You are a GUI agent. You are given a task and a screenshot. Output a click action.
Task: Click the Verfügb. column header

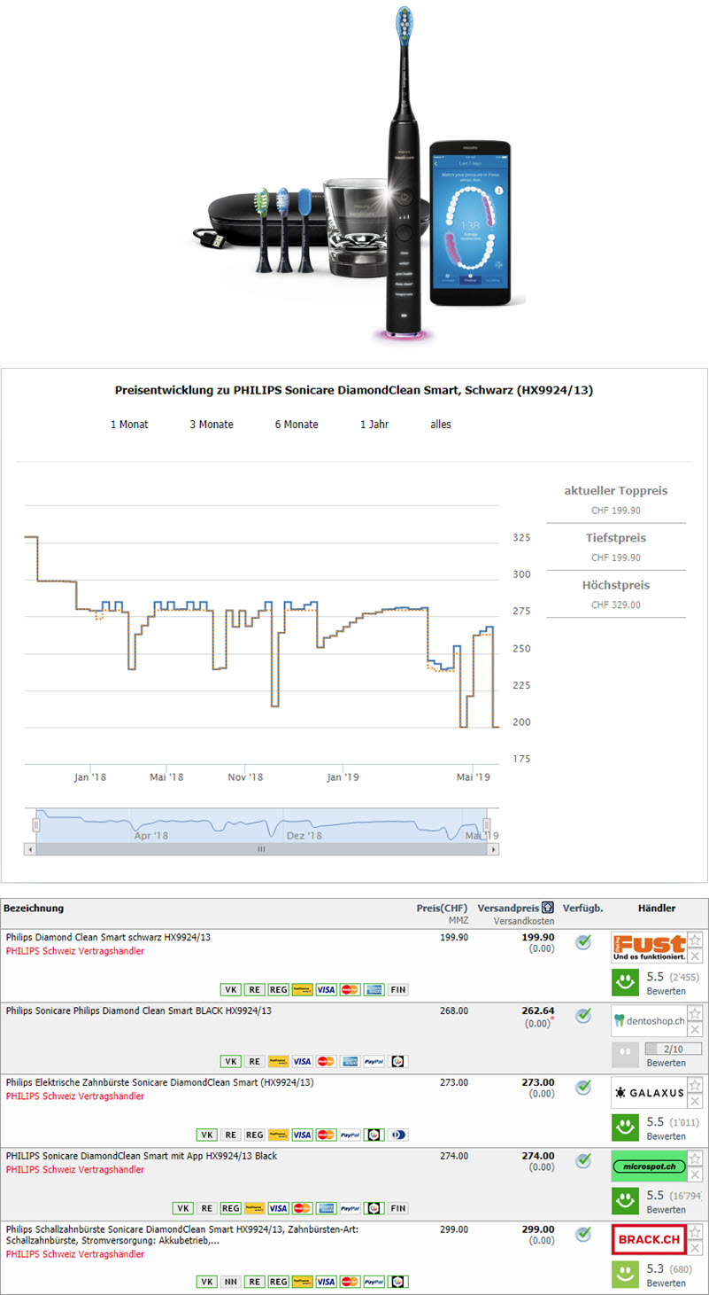click(x=582, y=909)
